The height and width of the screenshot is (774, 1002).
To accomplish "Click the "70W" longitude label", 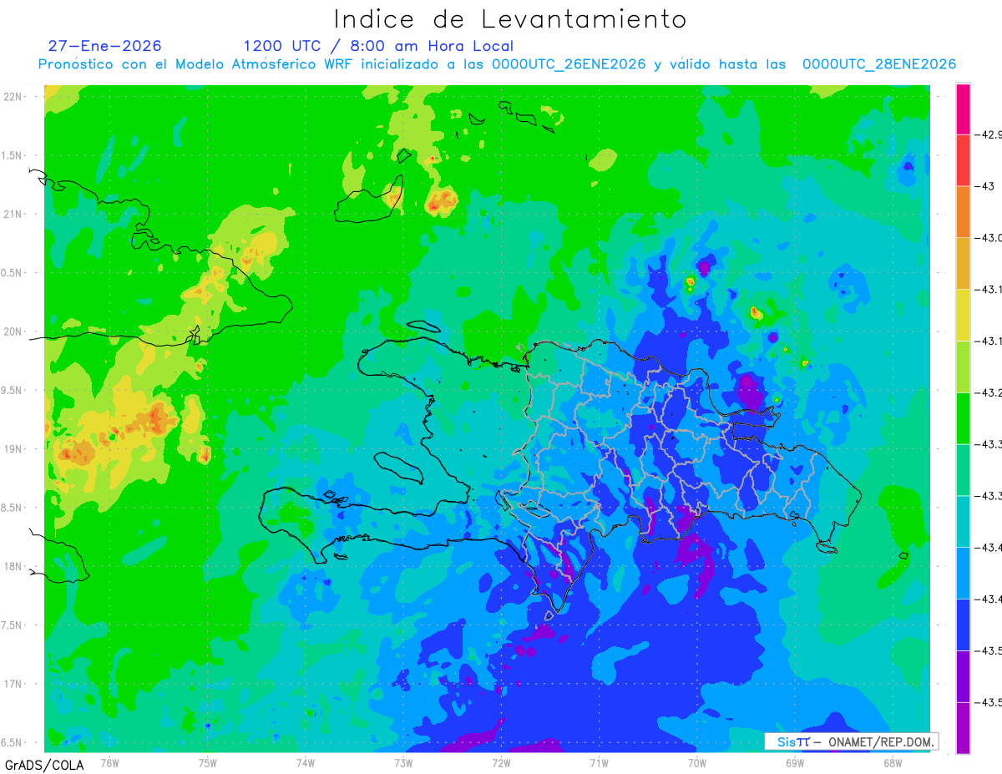I will pos(696,762).
